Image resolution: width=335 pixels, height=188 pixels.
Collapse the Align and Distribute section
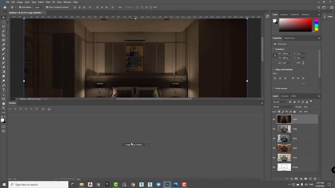pos(273,69)
